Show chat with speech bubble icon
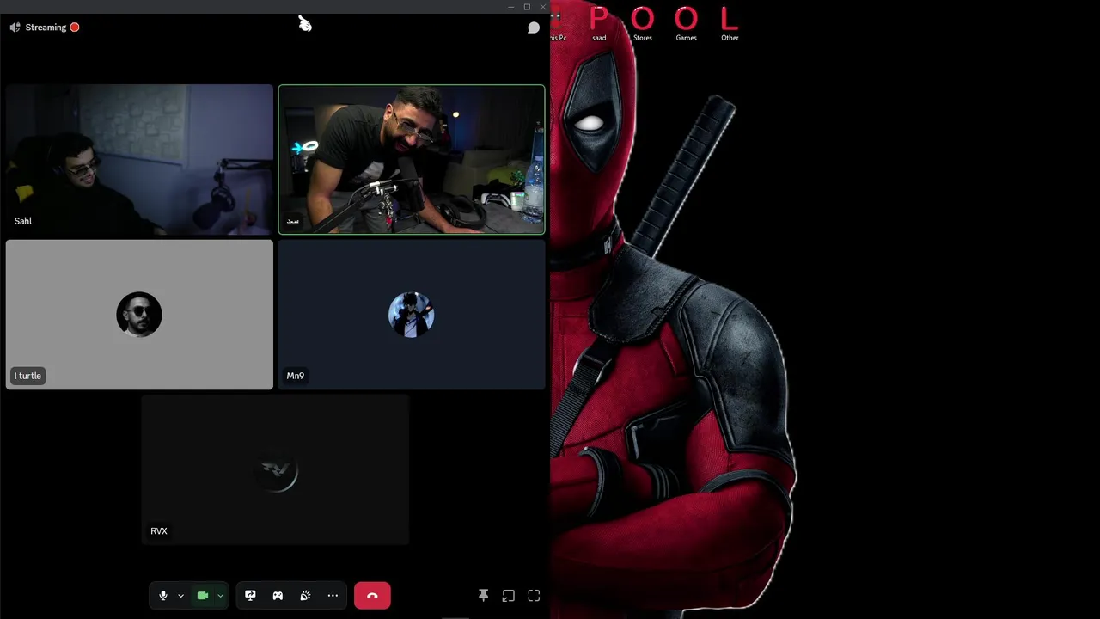The height and width of the screenshot is (619, 1100). pyautogui.click(x=534, y=28)
